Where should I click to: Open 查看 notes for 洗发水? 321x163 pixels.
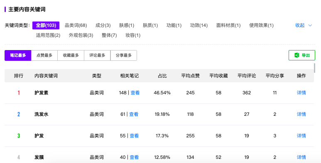134,114
